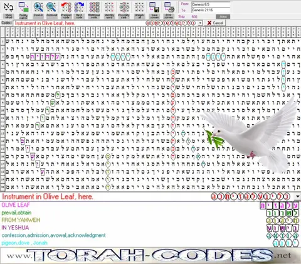Image resolution: width=301 pixels, height=264 pixels.
Task: Click the gray Area button
Action: [x=223, y=16]
